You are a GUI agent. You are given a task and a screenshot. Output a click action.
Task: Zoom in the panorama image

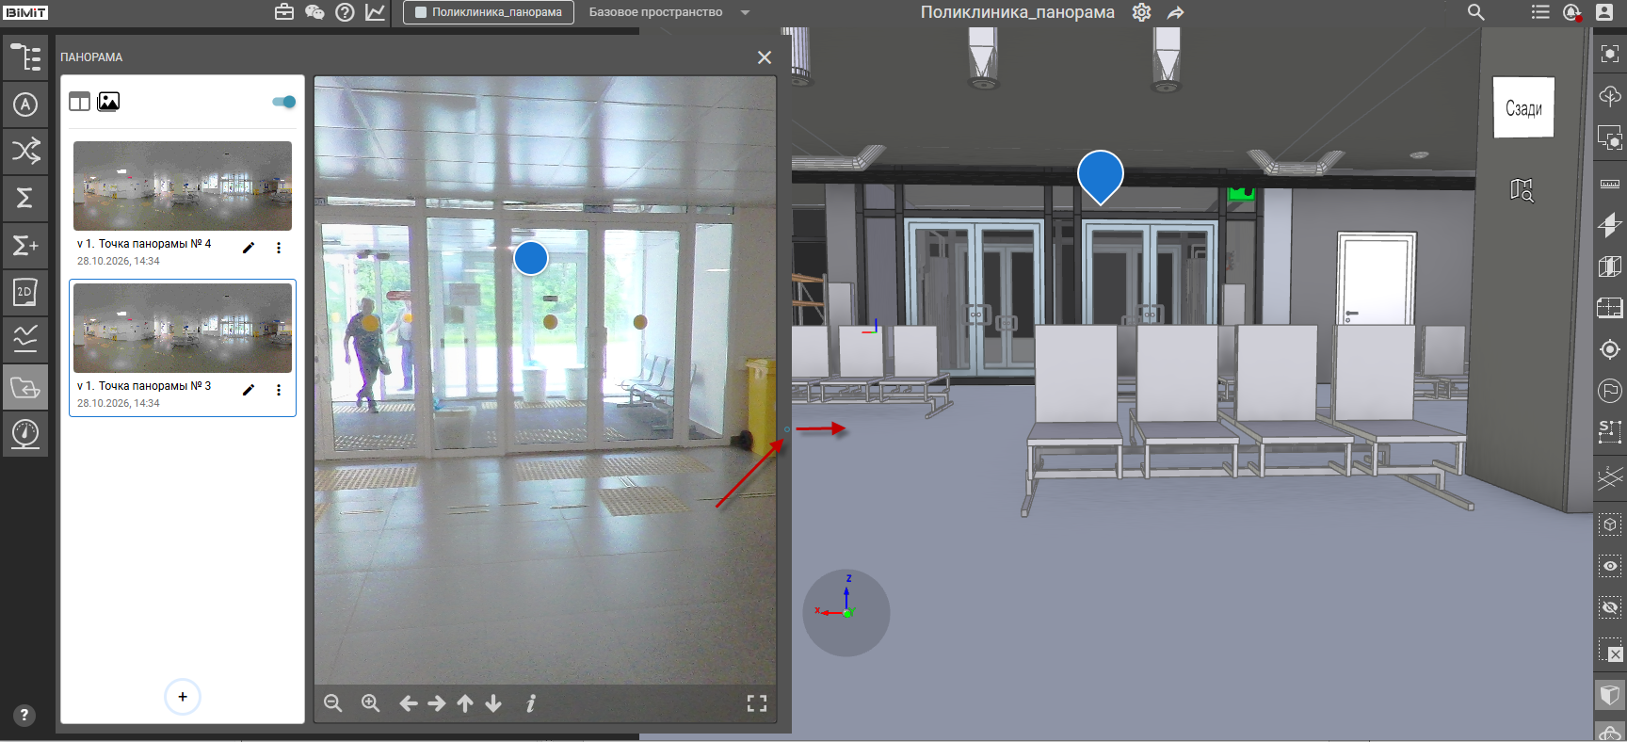(371, 703)
